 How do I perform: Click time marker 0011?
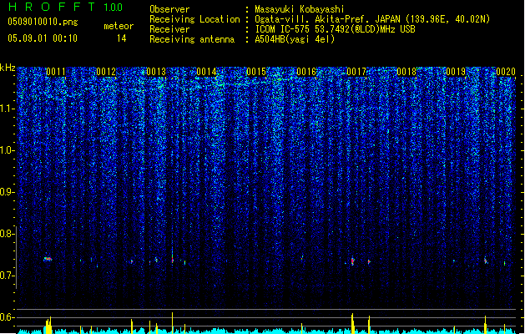[56, 72]
